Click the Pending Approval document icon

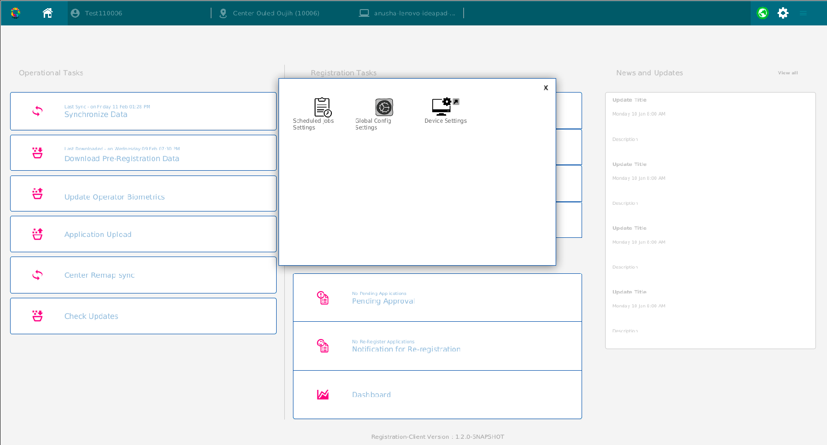[x=323, y=298]
